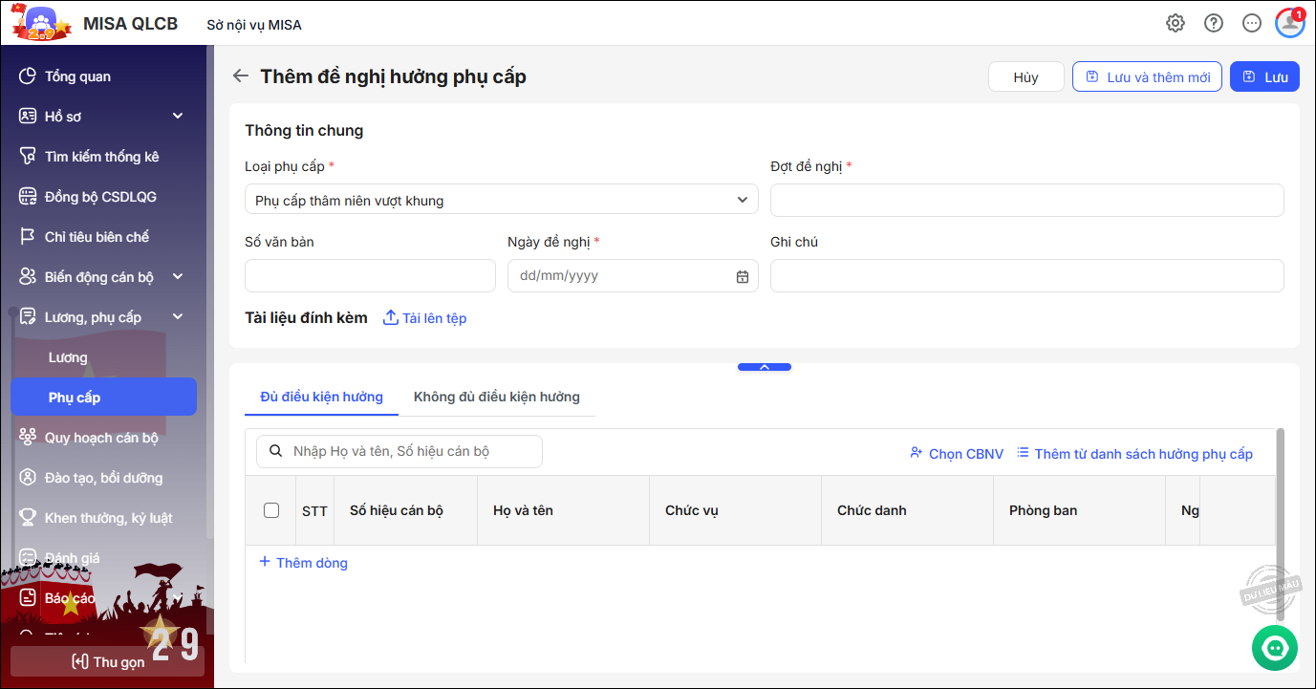Click the Tổng quan sidebar icon
Image resolution: width=1316 pixels, height=689 pixels.
28,76
